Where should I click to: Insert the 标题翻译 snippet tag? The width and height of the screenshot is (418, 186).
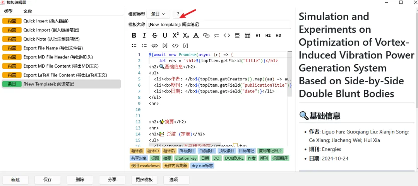point(280,158)
